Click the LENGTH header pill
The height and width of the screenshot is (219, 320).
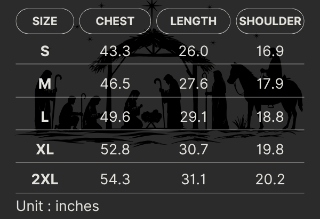193,22
